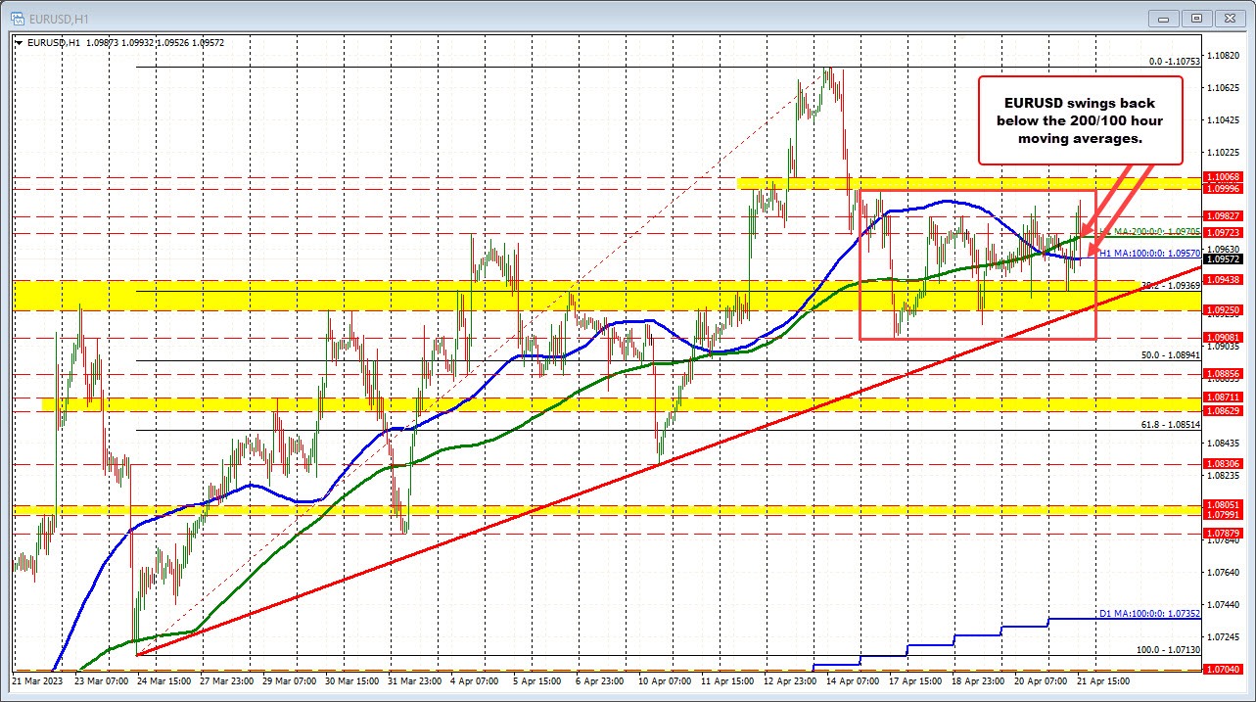Click the red price label 1.08711
Viewport: 1256px width, 702px height.
coord(1224,398)
